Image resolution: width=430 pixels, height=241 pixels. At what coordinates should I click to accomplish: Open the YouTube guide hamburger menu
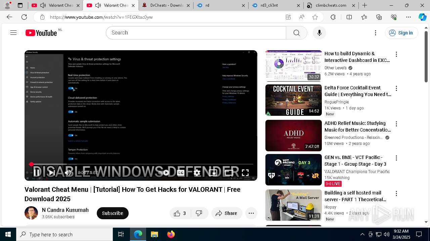click(13, 33)
